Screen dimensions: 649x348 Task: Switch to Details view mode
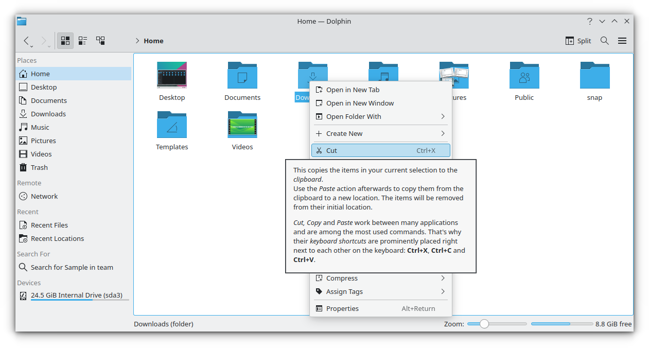coord(100,41)
